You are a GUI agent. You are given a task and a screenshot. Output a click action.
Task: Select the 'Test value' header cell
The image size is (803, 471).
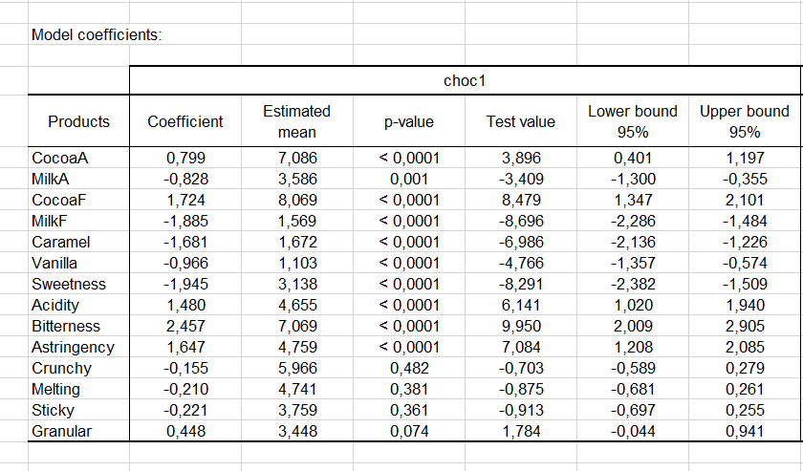click(x=520, y=121)
